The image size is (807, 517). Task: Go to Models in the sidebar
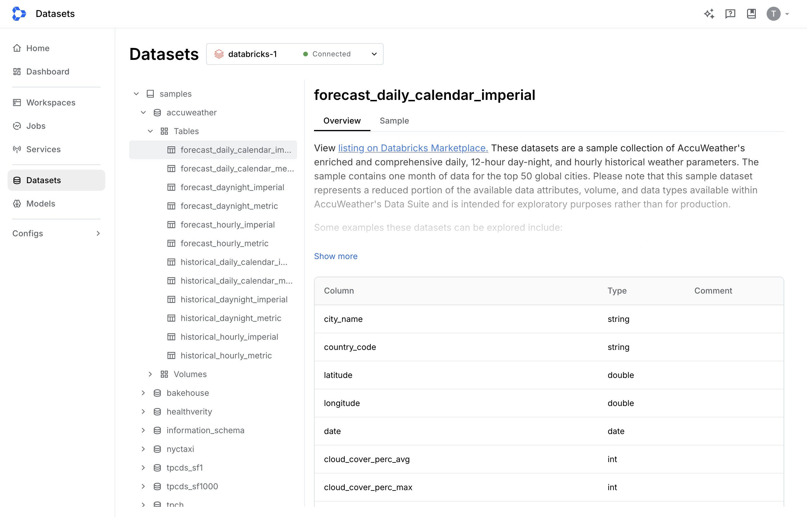[x=40, y=204]
